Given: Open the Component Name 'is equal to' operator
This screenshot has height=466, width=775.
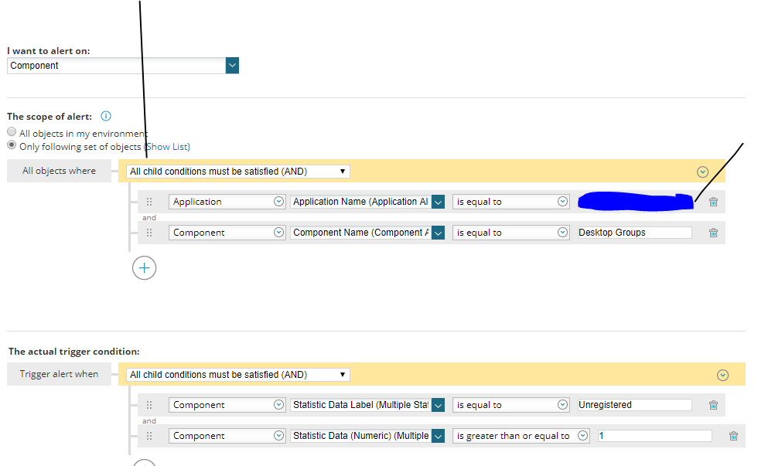Looking at the screenshot, I should click(x=510, y=233).
